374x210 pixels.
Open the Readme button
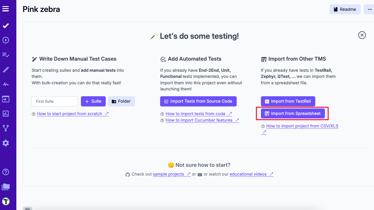(345, 9)
